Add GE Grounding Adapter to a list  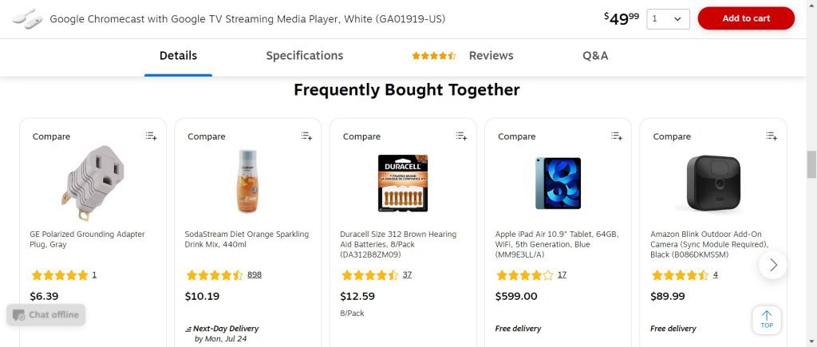[151, 136]
